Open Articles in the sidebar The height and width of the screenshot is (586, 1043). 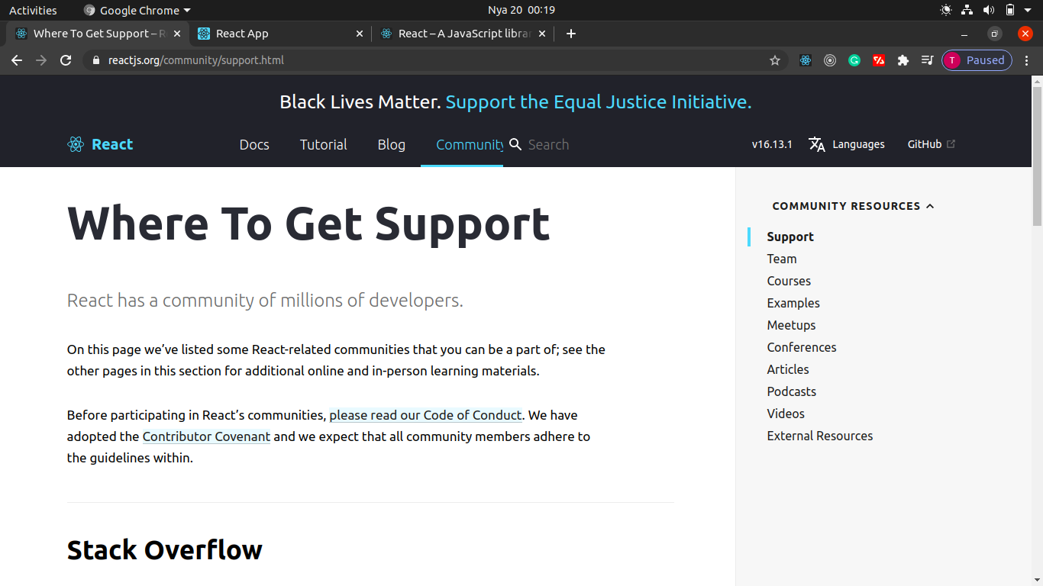[788, 369]
